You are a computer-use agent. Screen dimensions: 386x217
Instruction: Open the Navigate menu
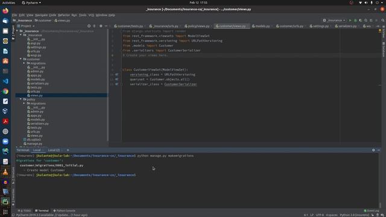(41, 15)
